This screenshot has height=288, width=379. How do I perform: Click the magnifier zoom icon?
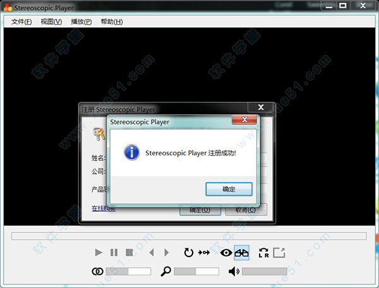point(165,272)
